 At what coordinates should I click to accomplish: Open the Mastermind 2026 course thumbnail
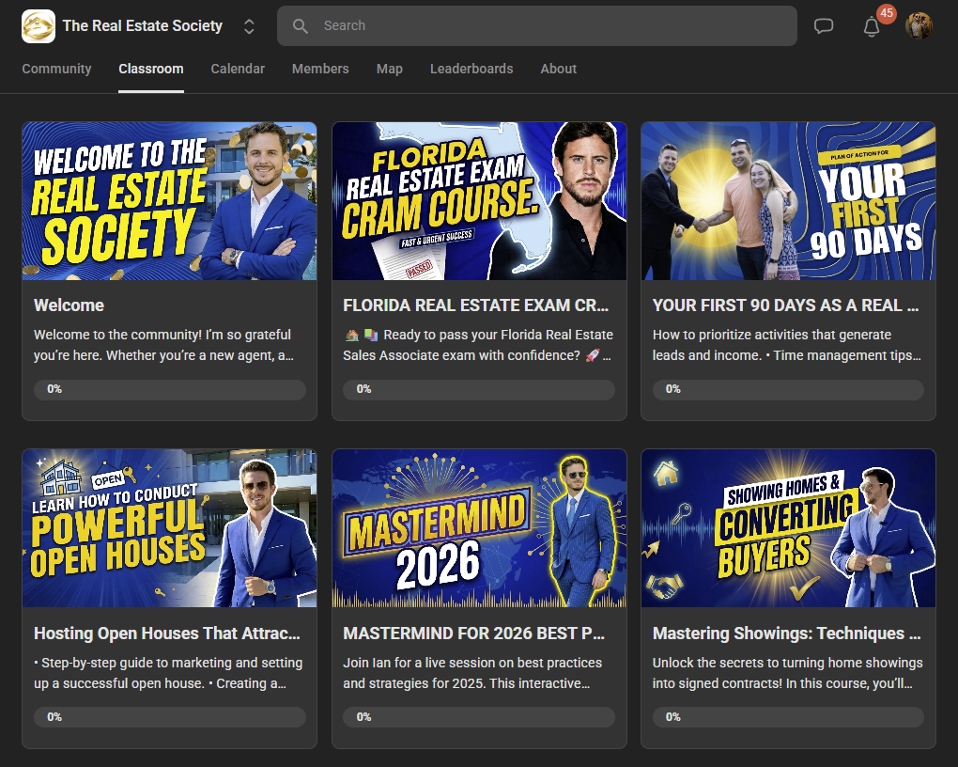[479, 528]
